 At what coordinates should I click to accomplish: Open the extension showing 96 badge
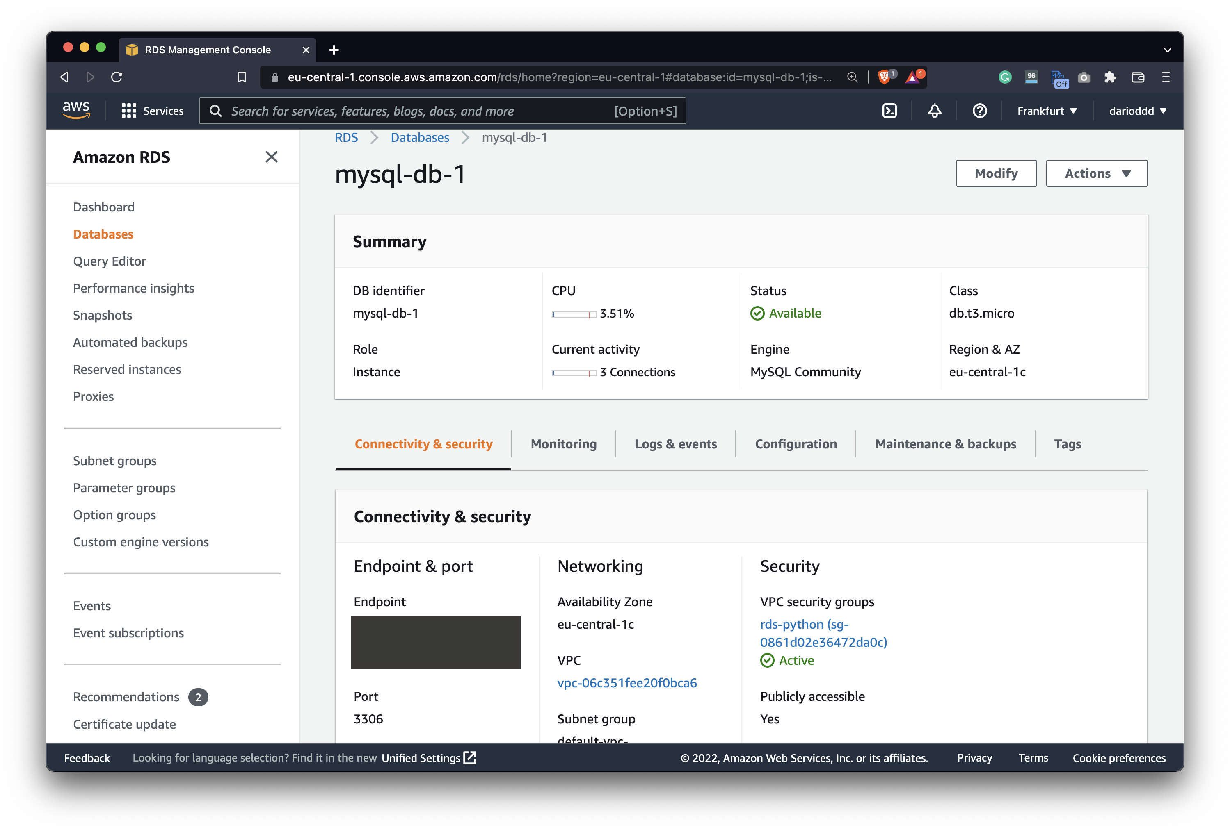(1031, 77)
